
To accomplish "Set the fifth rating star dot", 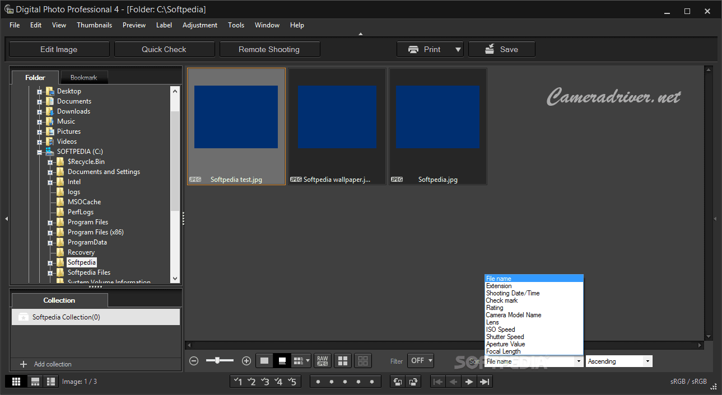I will [x=372, y=382].
